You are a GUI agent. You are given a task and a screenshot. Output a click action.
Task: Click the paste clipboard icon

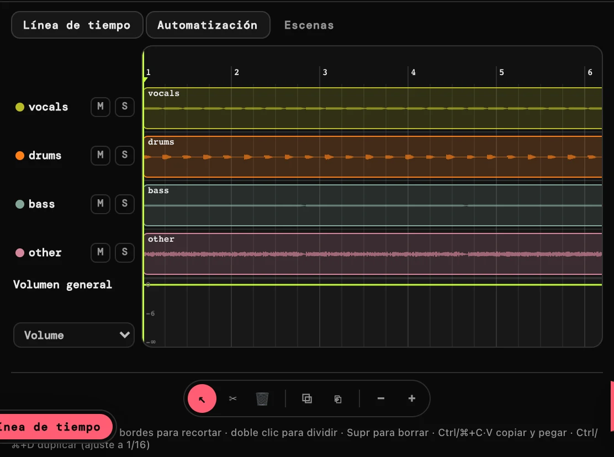(x=338, y=399)
